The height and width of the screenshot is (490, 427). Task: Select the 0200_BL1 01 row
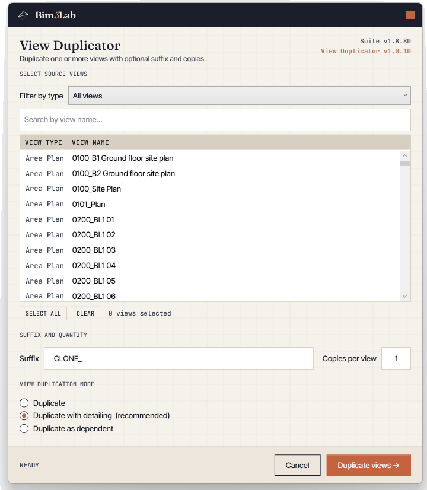tap(209, 219)
